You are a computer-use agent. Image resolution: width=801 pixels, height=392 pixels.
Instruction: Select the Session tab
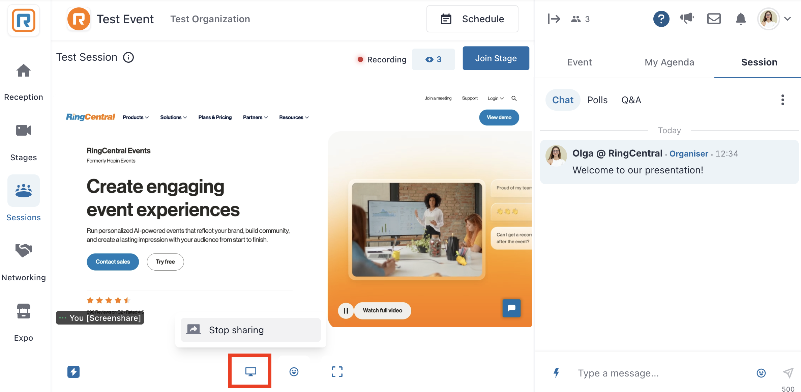click(x=759, y=62)
